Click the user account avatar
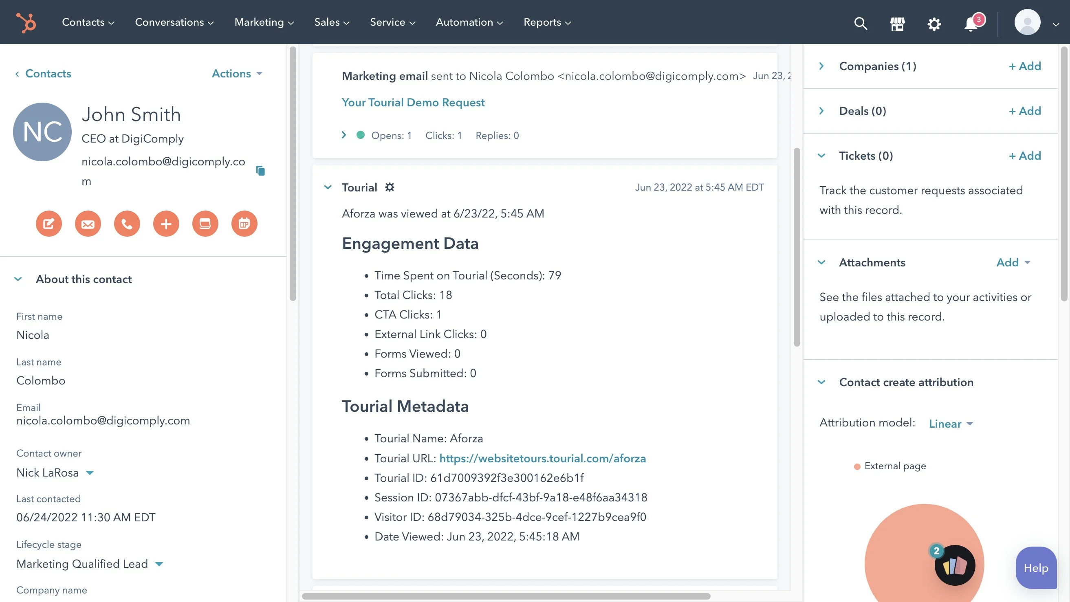This screenshot has width=1070, height=602. [1027, 22]
